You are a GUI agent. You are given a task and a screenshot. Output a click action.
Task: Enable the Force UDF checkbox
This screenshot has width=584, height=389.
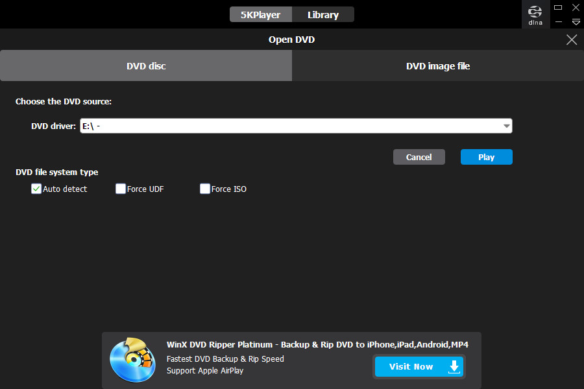click(121, 189)
